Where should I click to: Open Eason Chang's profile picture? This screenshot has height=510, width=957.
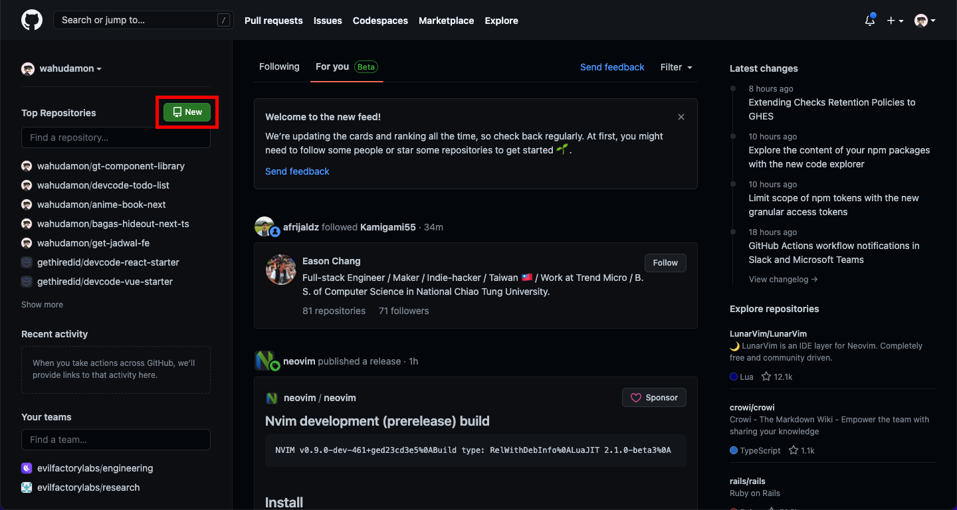pos(281,270)
